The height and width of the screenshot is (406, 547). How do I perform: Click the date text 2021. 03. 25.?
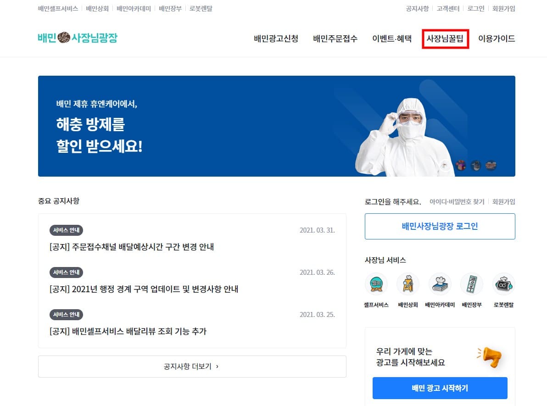pyautogui.click(x=317, y=315)
